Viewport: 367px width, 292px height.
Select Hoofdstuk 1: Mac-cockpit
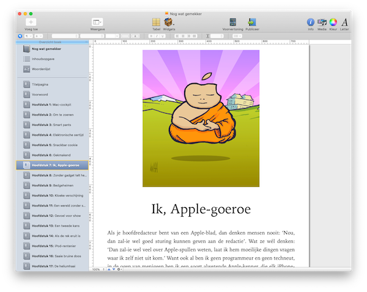52,104
